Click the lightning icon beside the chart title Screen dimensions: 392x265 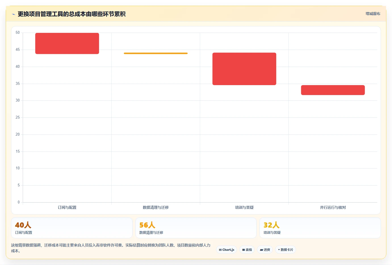(13, 14)
